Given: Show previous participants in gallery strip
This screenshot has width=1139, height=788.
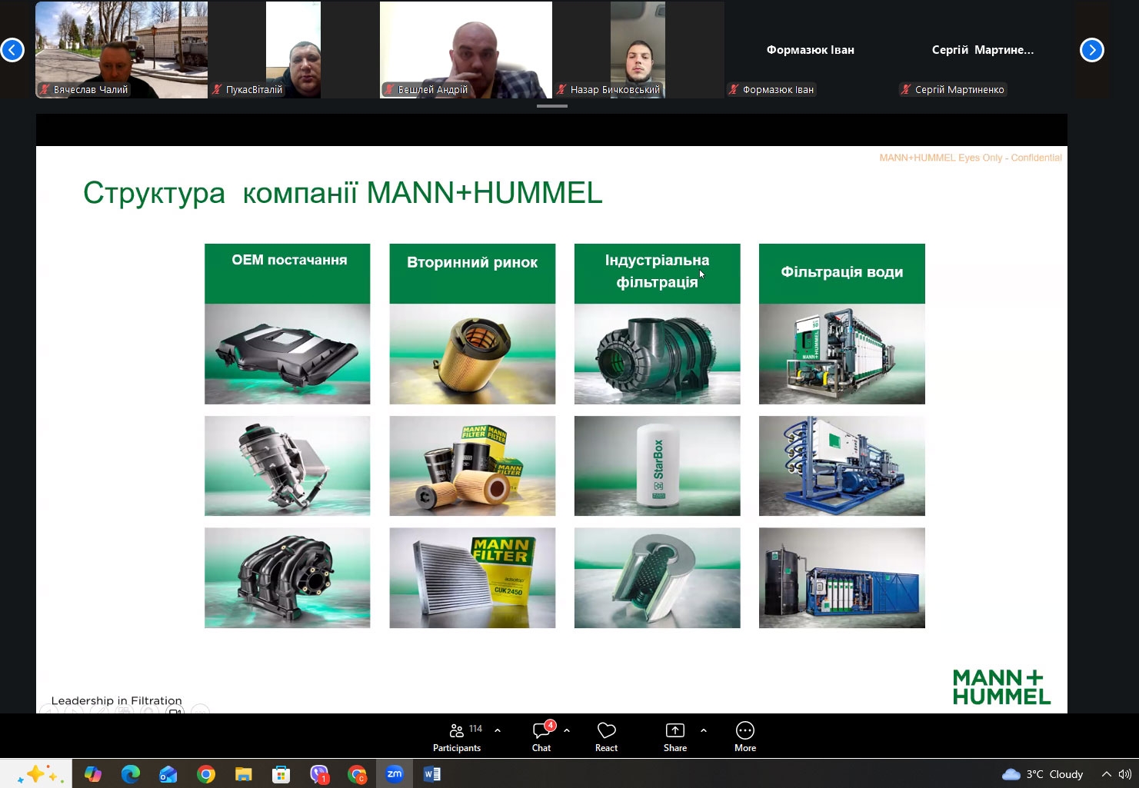Looking at the screenshot, I should click(x=12, y=50).
